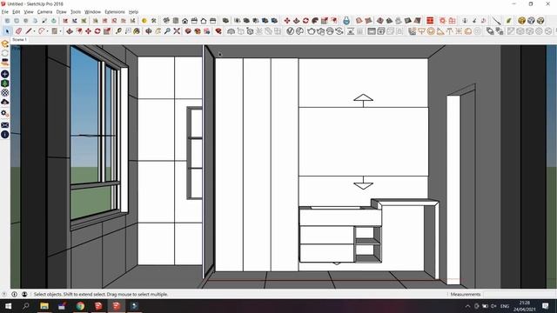Click the Measurements input box
Viewport: 557px width, 313px height.
pyautogui.click(x=520, y=294)
